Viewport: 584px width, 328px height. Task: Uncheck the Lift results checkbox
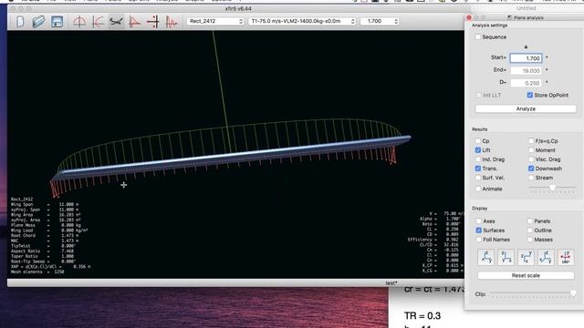pyautogui.click(x=478, y=150)
